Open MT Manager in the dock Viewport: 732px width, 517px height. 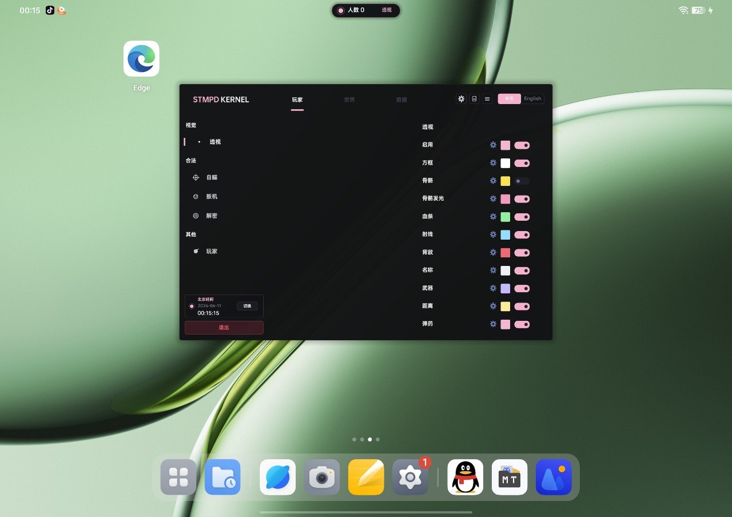pos(510,477)
